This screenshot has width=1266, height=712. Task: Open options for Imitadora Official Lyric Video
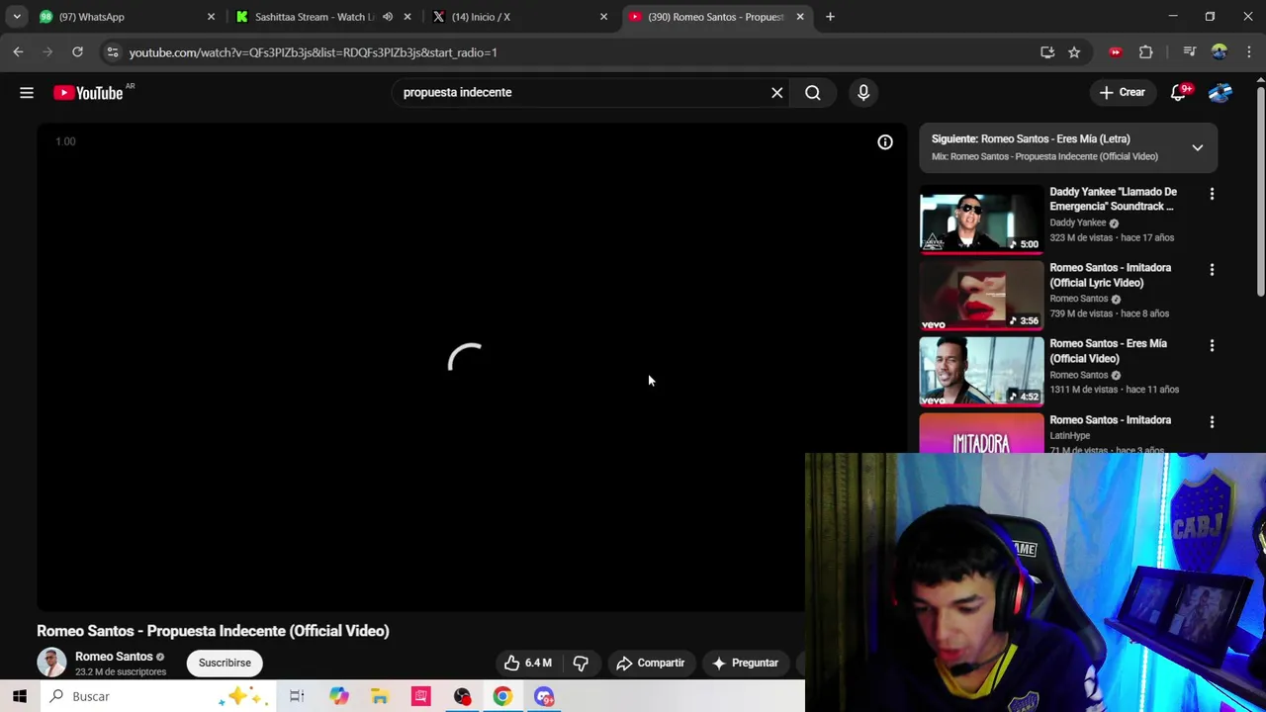pos(1212,270)
